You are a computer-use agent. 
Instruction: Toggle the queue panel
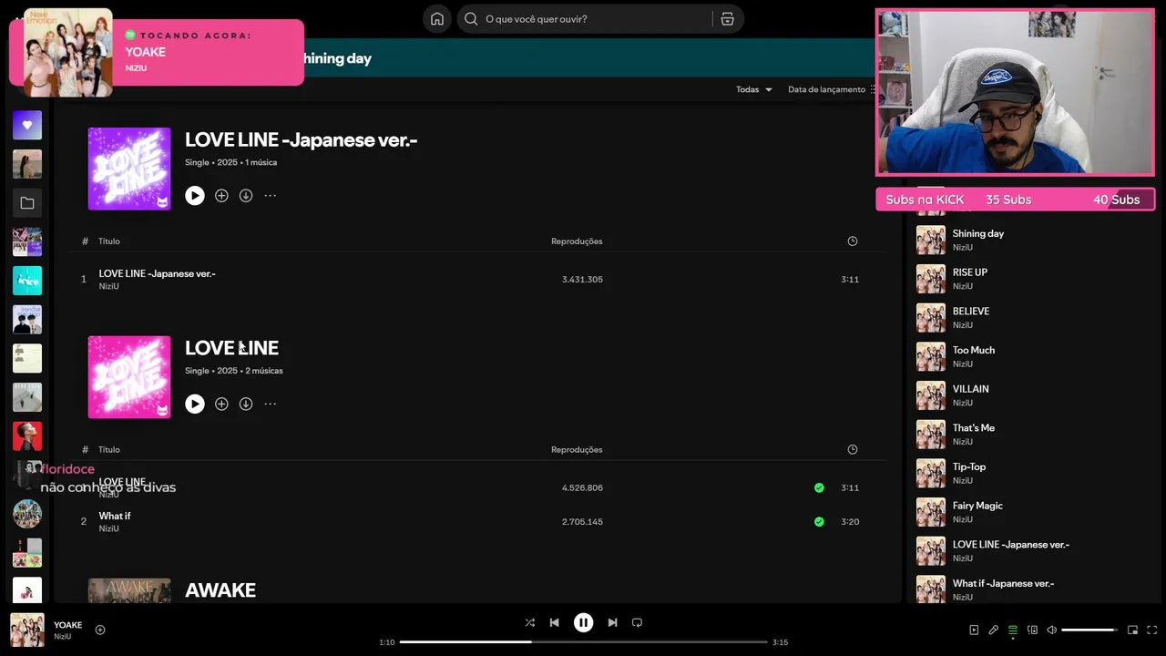tap(1013, 630)
